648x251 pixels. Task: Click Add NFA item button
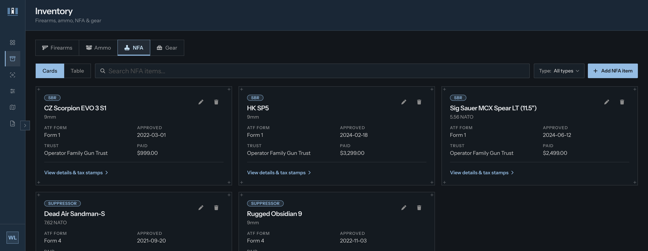click(x=613, y=71)
